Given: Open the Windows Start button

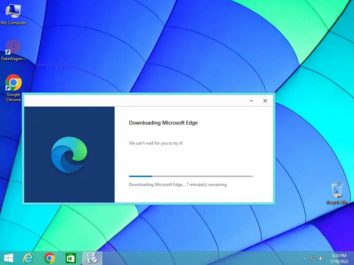Looking at the screenshot, I should click(9, 258).
